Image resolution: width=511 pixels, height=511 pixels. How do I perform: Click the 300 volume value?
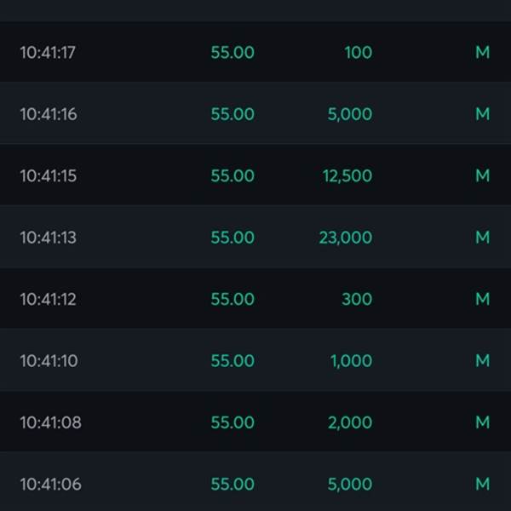pos(357,299)
